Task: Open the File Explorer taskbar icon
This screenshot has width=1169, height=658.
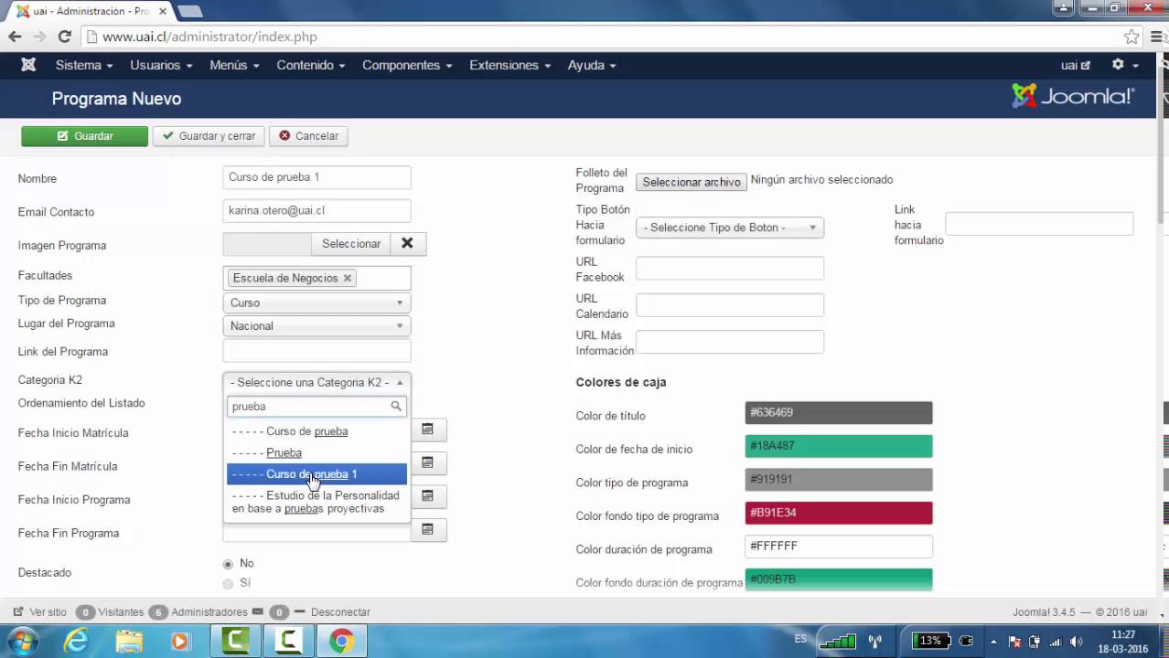Action: tap(129, 641)
